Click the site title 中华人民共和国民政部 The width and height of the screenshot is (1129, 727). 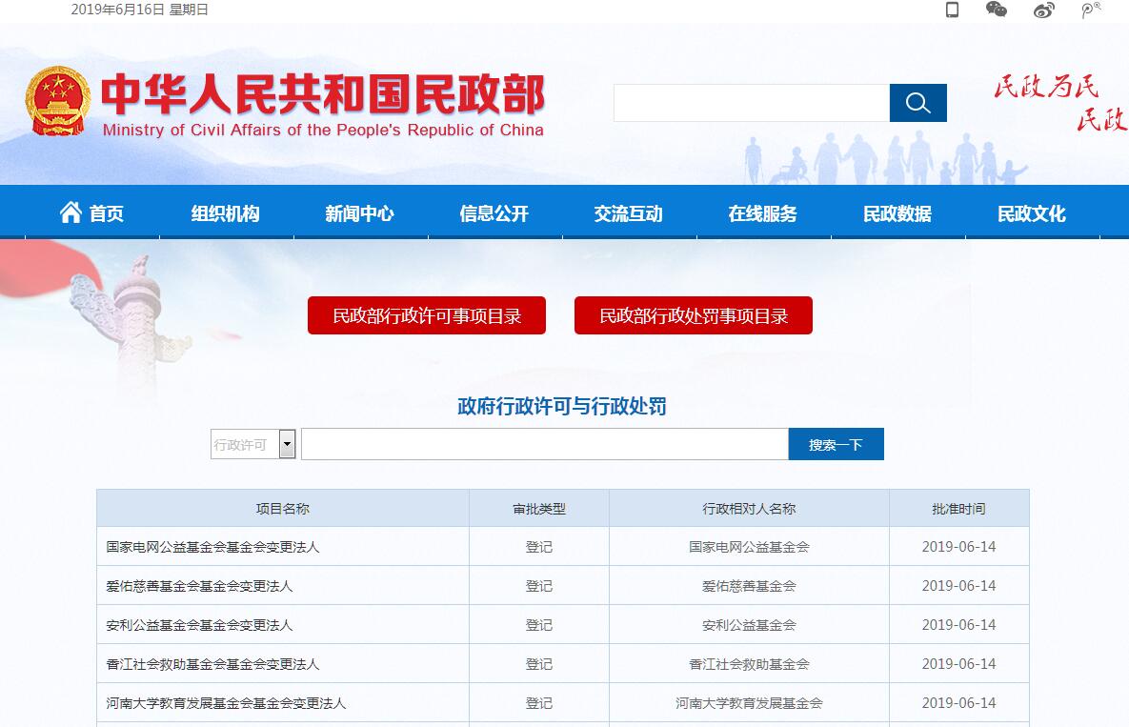[323, 93]
